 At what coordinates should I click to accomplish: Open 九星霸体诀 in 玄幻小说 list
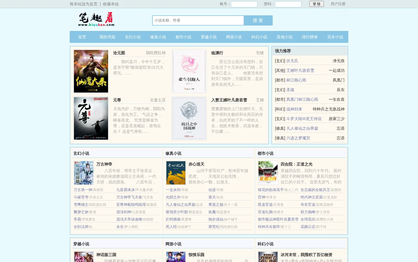125,190
